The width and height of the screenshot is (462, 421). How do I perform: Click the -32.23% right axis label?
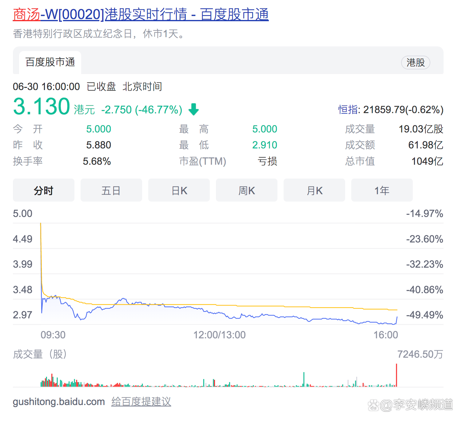pyautogui.click(x=424, y=264)
